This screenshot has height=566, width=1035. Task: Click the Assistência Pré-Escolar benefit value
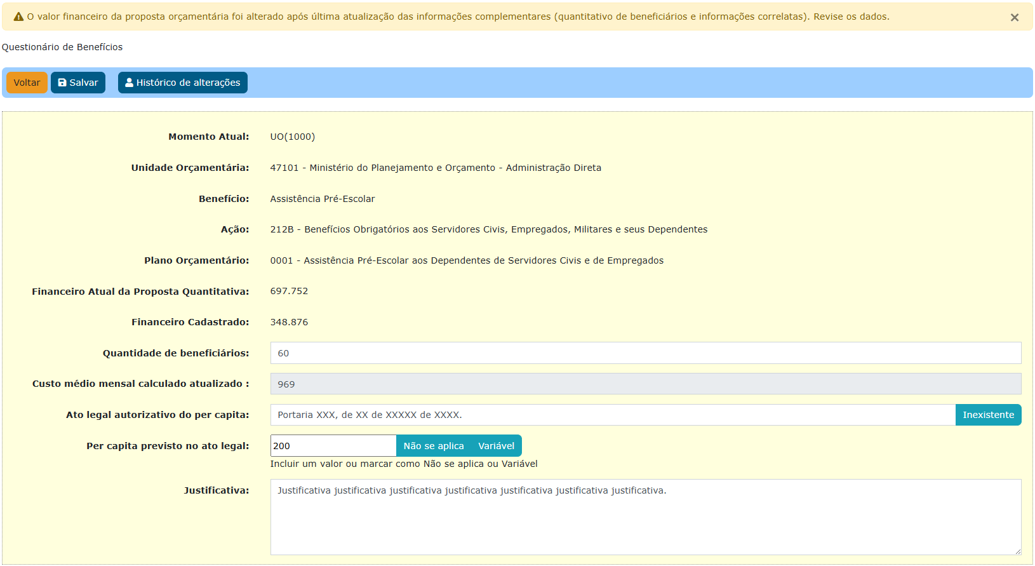[x=323, y=199]
